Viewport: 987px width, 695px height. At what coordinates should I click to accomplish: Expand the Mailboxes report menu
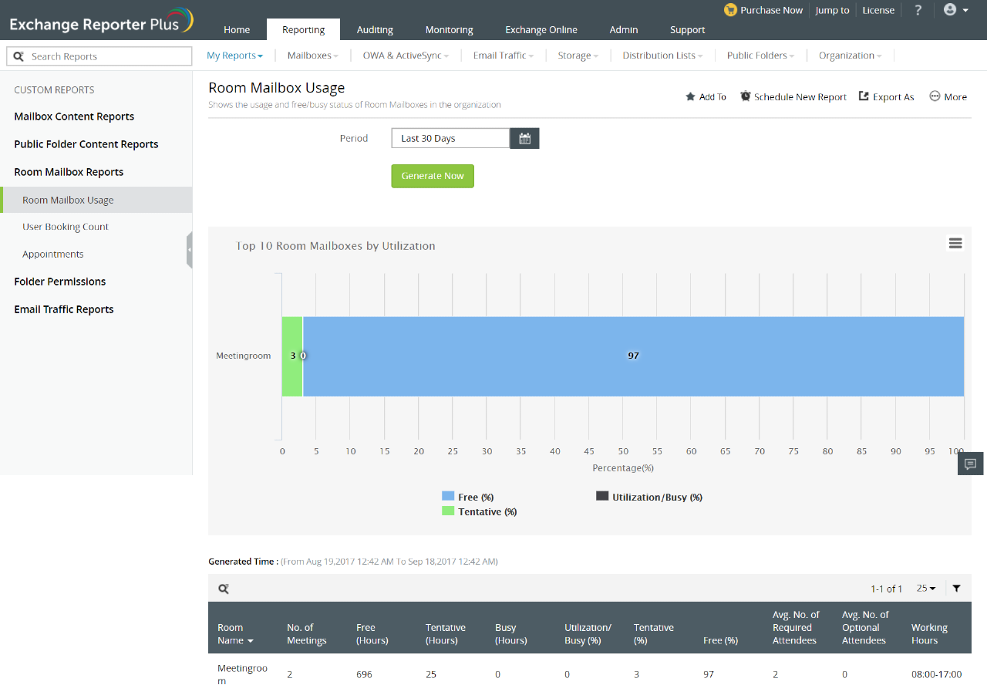click(x=312, y=56)
